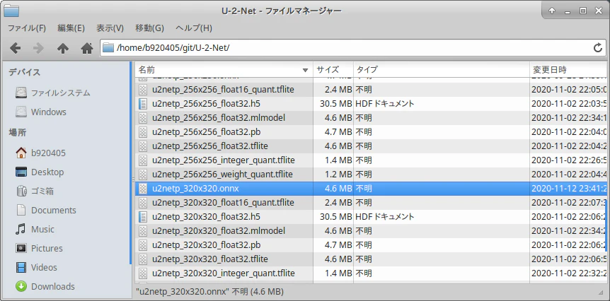Sort by the タイプ column header
The height and width of the screenshot is (301, 610).
[x=442, y=70]
